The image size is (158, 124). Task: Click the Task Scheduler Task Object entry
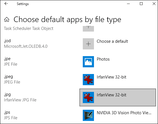pyautogui.click(x=29, y=28)
